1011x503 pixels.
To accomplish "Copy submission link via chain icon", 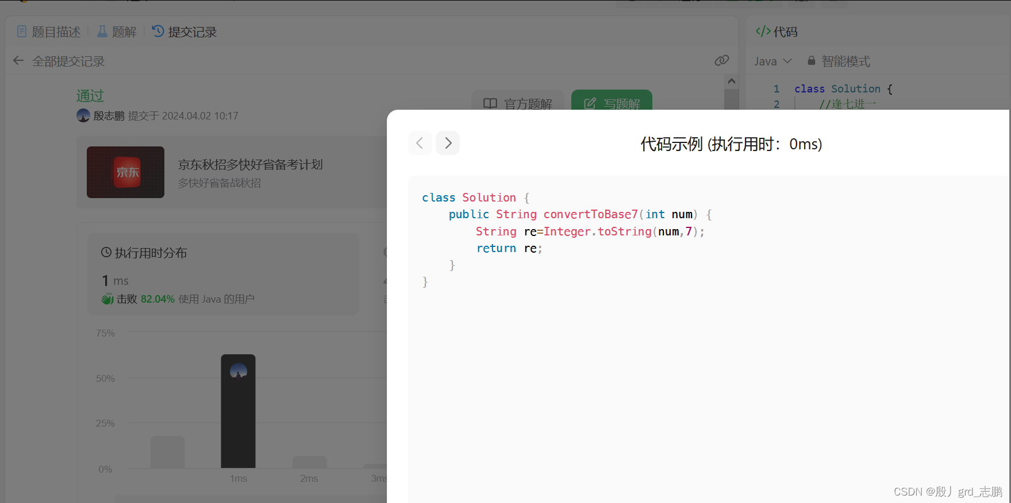I will 722,60.
